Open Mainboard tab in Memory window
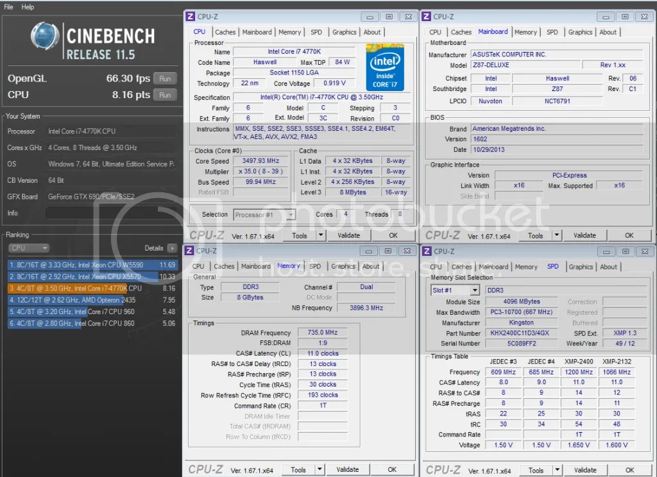This screenshot has width=657, height=477. (255, 266)
